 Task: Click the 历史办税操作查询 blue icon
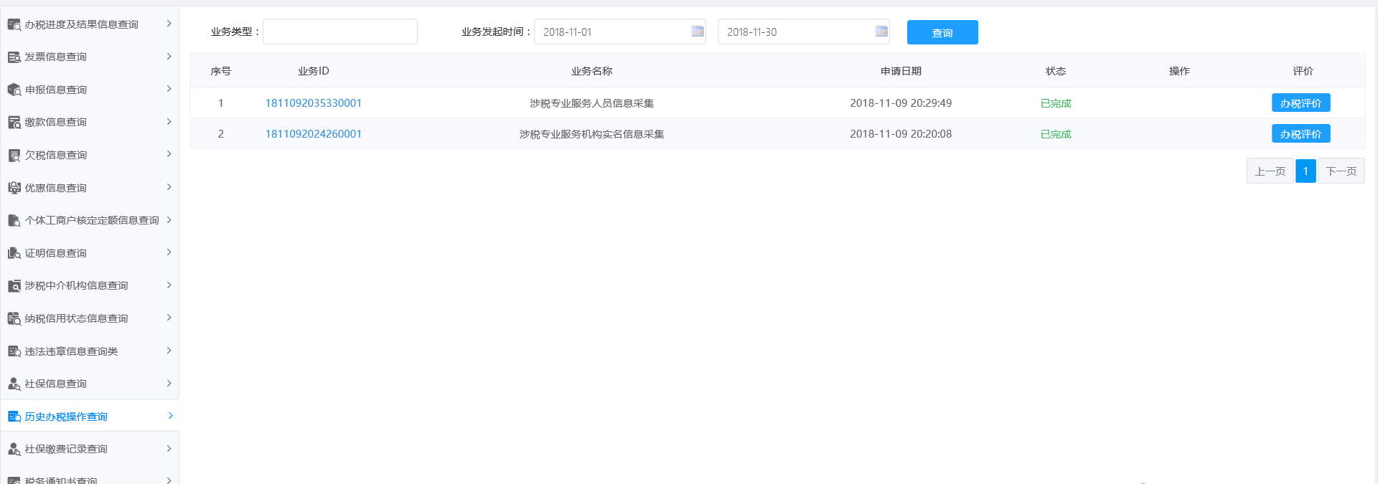point(14,417)
